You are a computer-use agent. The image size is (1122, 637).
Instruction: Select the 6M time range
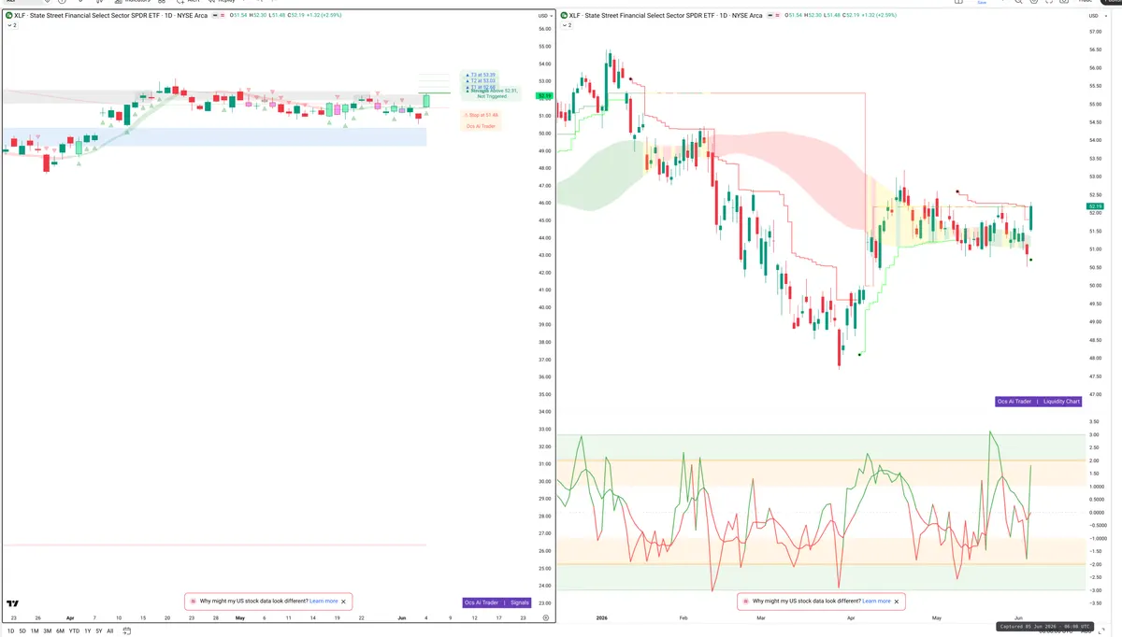(x=61, y=631)
